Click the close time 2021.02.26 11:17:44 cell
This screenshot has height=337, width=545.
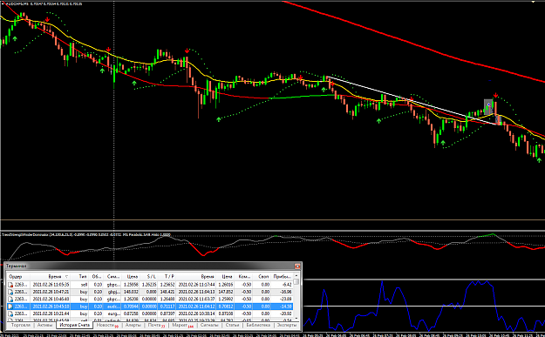click(x=196, y=285)
